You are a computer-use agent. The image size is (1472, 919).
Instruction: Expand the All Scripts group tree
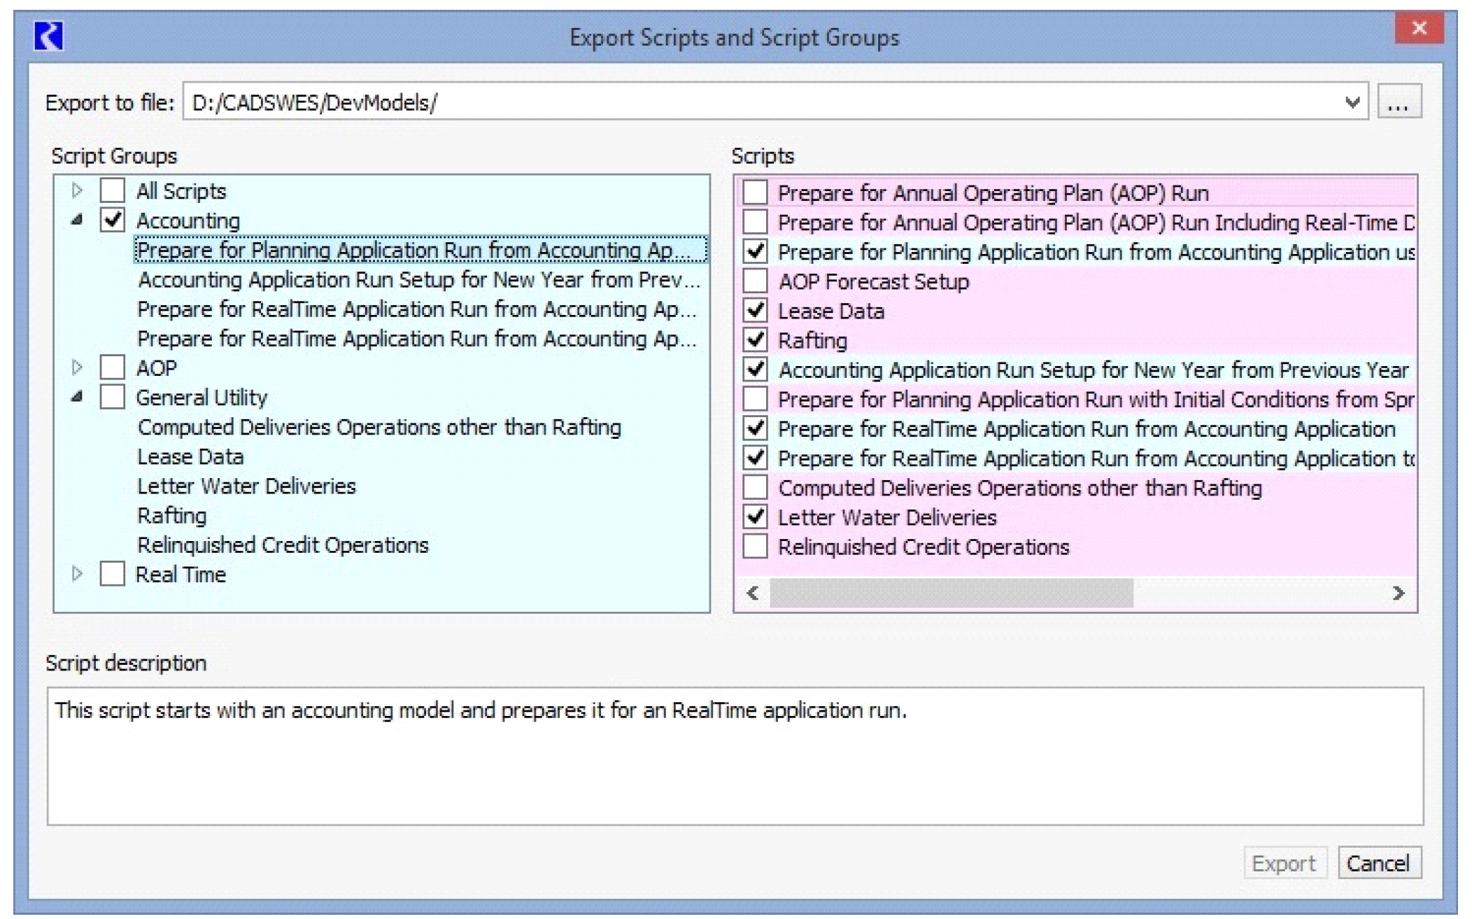(77, 190)
